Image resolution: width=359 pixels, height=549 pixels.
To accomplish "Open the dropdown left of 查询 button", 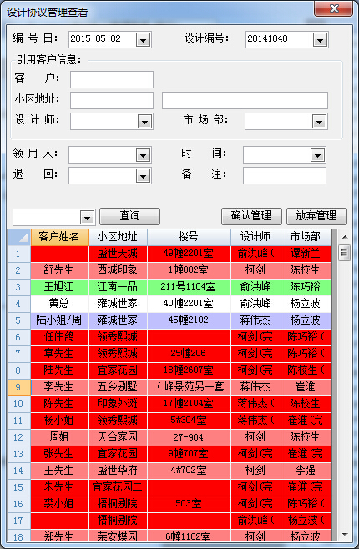I will click(x=87, y=218).
